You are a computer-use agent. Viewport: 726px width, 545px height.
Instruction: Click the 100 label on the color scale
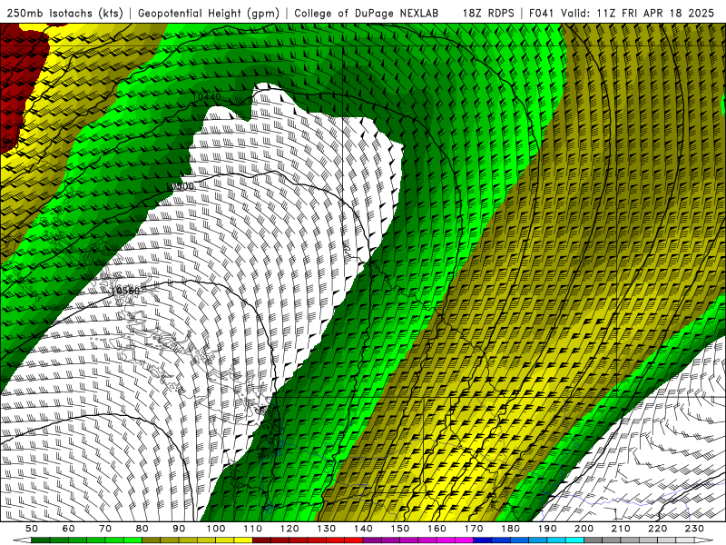[x=216, y=529]
